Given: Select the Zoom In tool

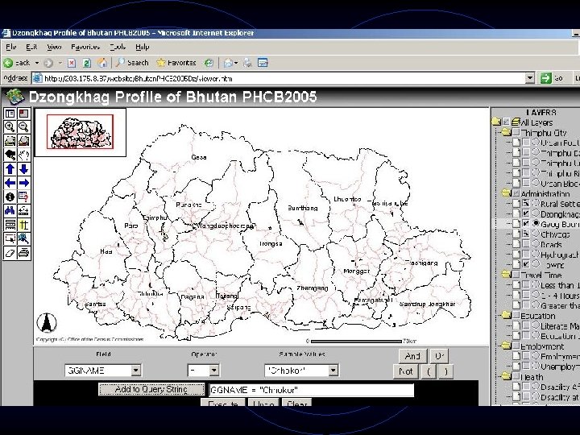Looking at the screenshot, I should (x=10, y=127).
